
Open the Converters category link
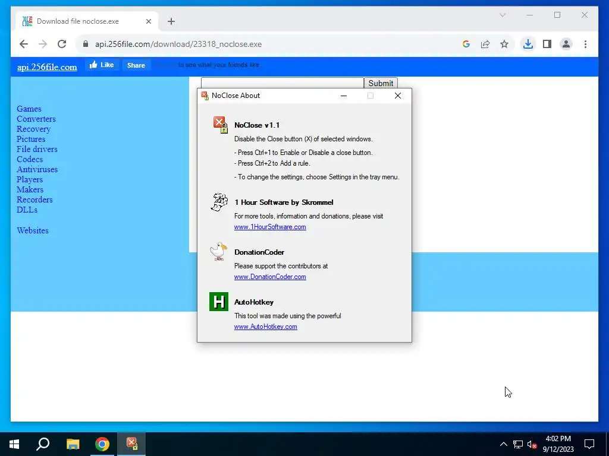[x=36, y=119]
